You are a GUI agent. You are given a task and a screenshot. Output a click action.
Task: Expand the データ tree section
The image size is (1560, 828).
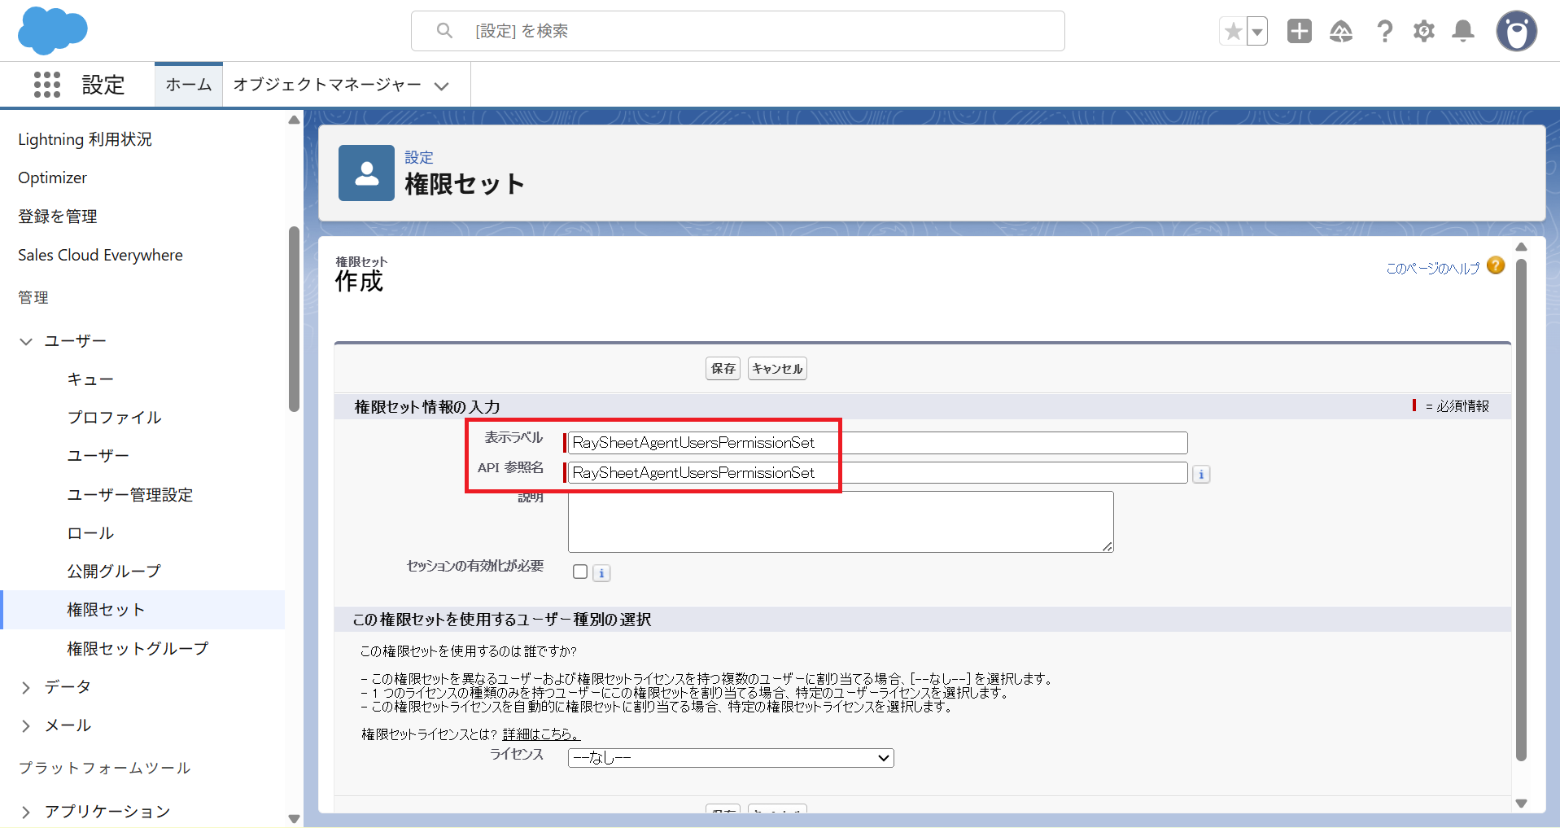pos(26,688)
